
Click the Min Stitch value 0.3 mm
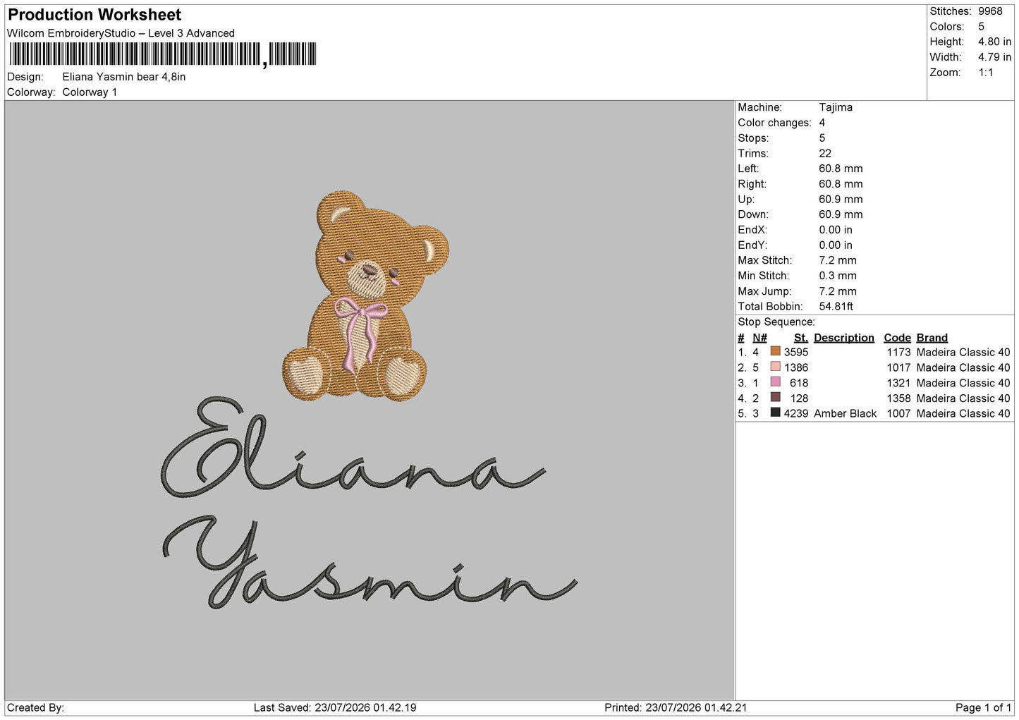coord(838,276)
